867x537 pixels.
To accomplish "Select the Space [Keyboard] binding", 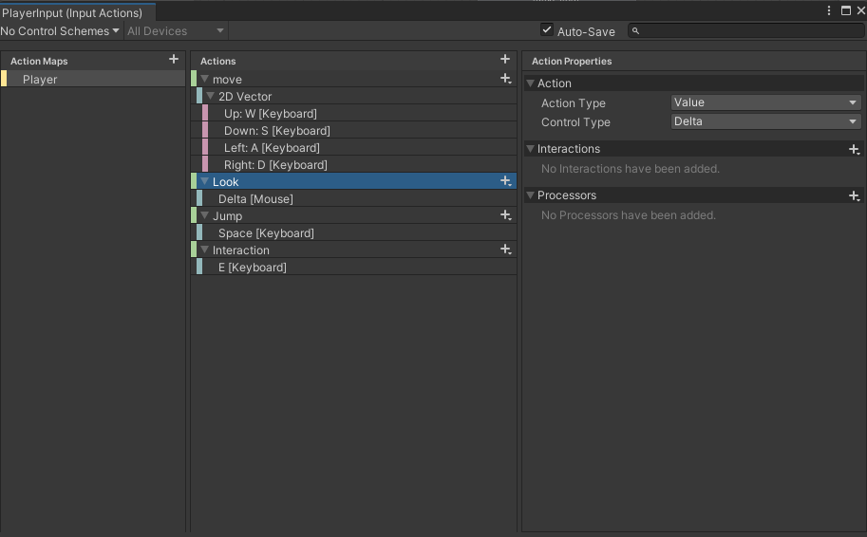I will 266,233.
